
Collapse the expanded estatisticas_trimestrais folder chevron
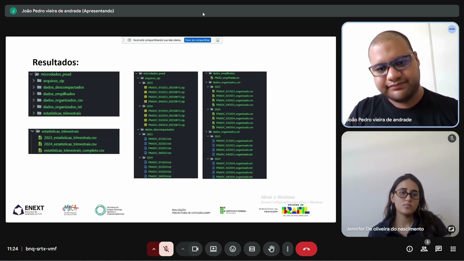pos(32,131)
